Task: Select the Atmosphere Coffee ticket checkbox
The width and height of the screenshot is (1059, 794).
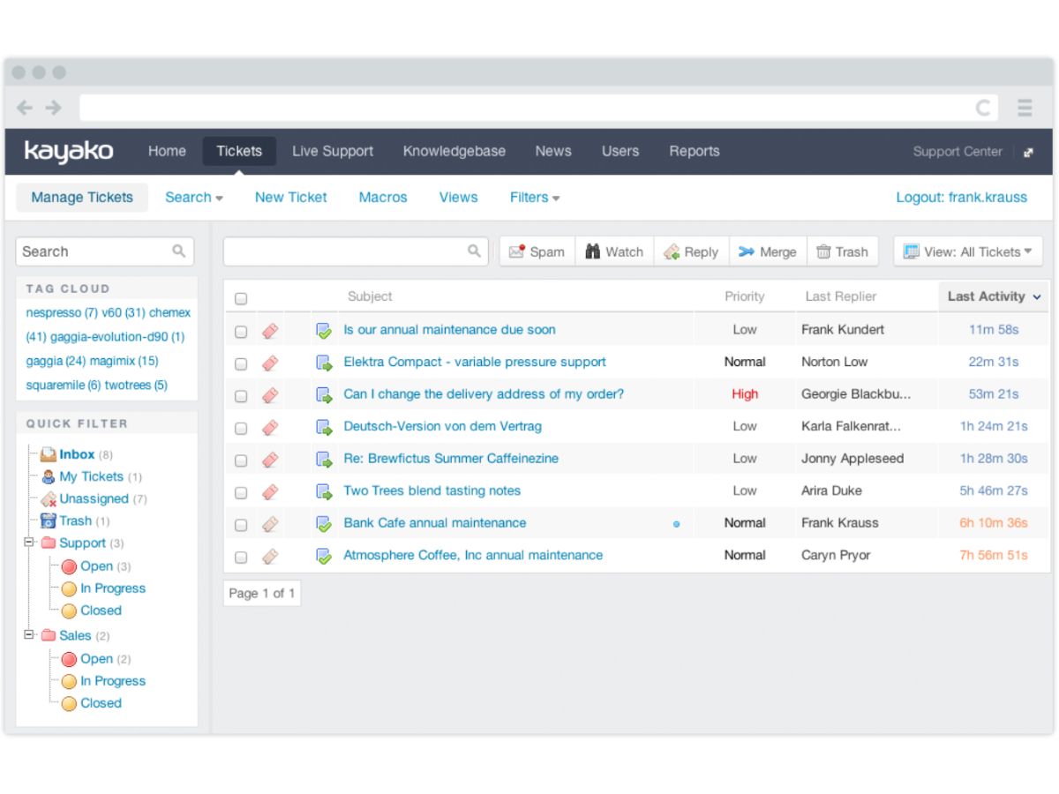Action: tap(241, 557)
